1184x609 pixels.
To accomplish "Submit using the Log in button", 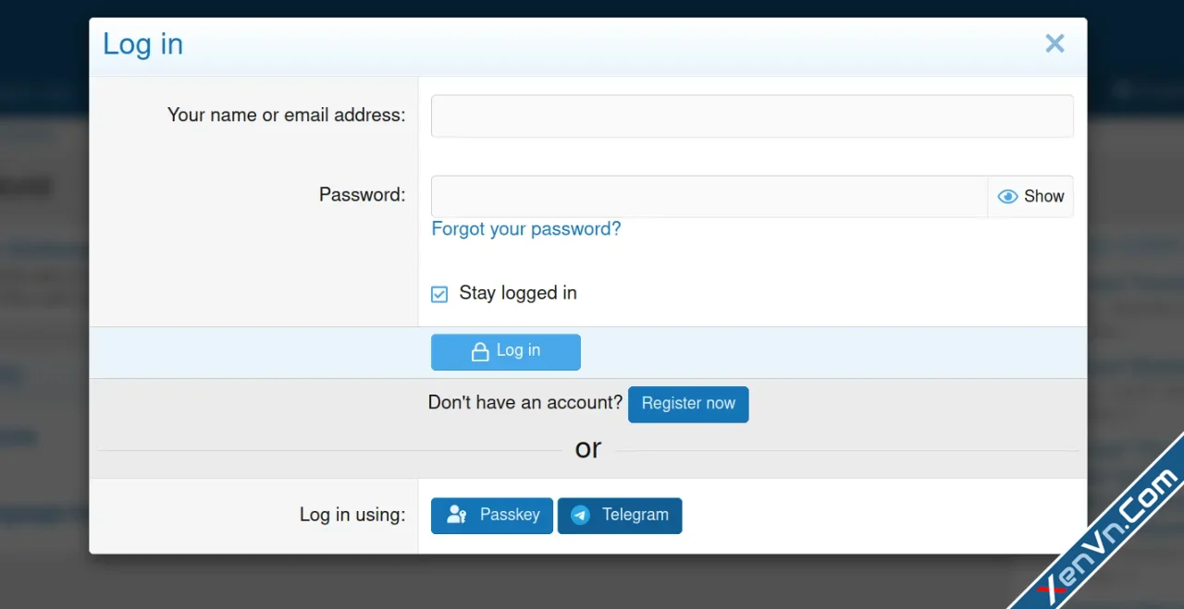I will tap(506, 351).
